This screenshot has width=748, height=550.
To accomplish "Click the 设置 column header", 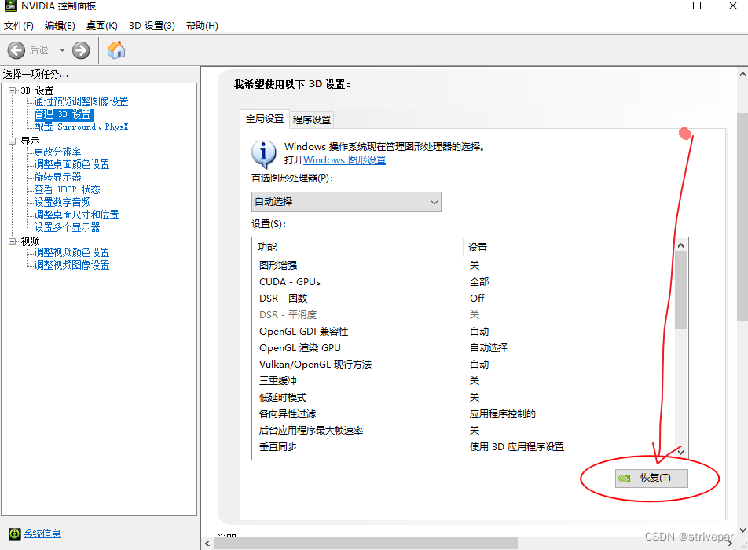I will [569, 247].
